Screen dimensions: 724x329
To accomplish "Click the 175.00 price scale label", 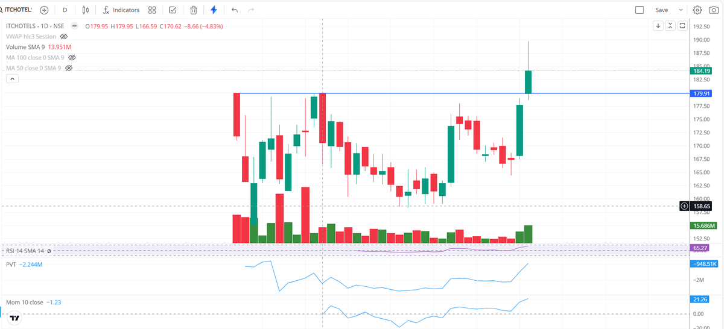I will pos(701,119).
